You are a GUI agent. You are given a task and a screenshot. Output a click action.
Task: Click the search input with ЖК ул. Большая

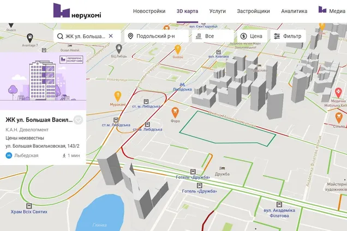[85, 36]
